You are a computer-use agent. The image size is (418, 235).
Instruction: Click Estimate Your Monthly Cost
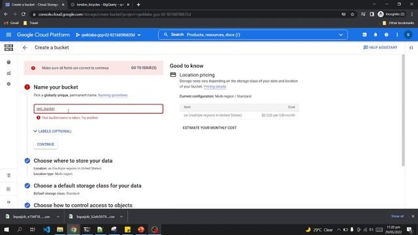point(210,128)
